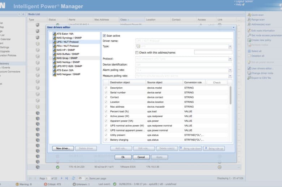Click the Change driver node icon
The height and width of the screenshot is (187, 282).
(x=249, y=73)
